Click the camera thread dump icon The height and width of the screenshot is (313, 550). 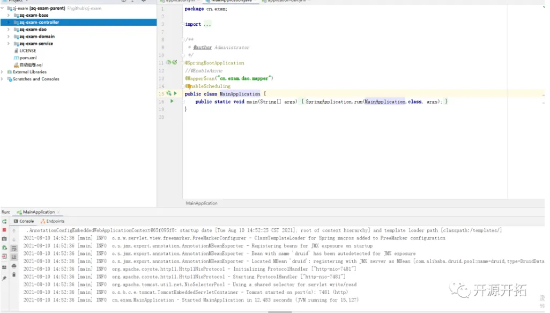[4, 239]
